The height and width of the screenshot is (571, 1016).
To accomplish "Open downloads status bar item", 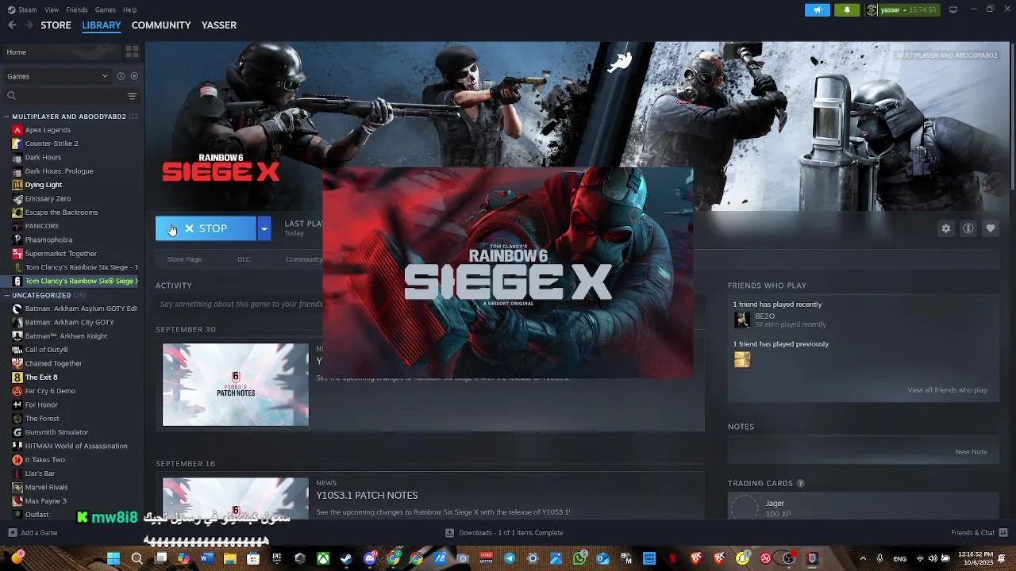I will pyautogui.click(x=505, y=532).
